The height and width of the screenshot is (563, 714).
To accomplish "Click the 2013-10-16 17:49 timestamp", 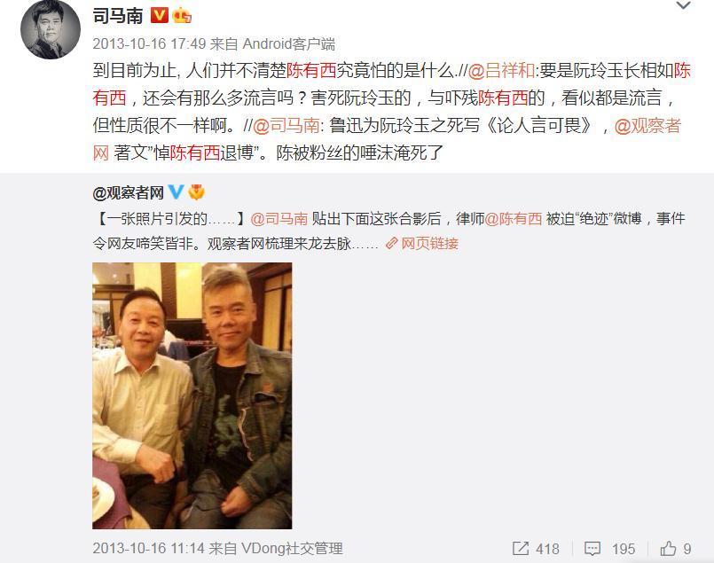I will [x=149, y=44].
